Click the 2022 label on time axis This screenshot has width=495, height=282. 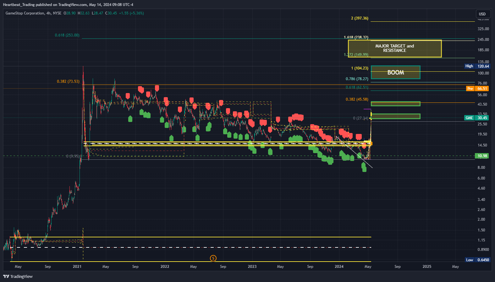point(165,267)
